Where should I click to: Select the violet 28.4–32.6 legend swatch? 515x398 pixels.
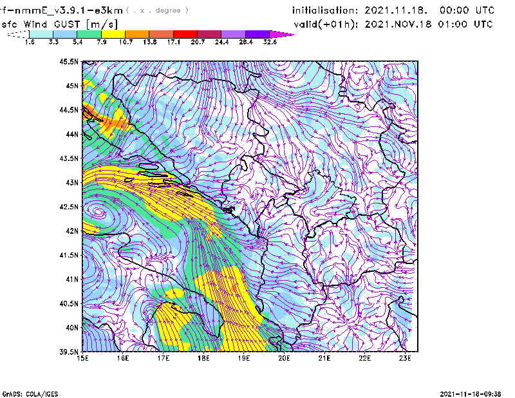coord(257,34)
